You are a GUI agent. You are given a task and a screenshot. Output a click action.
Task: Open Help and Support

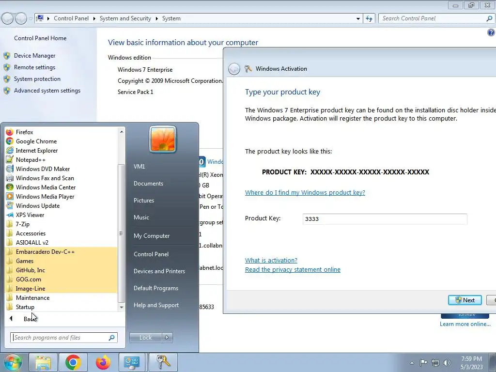click(156, 305)
